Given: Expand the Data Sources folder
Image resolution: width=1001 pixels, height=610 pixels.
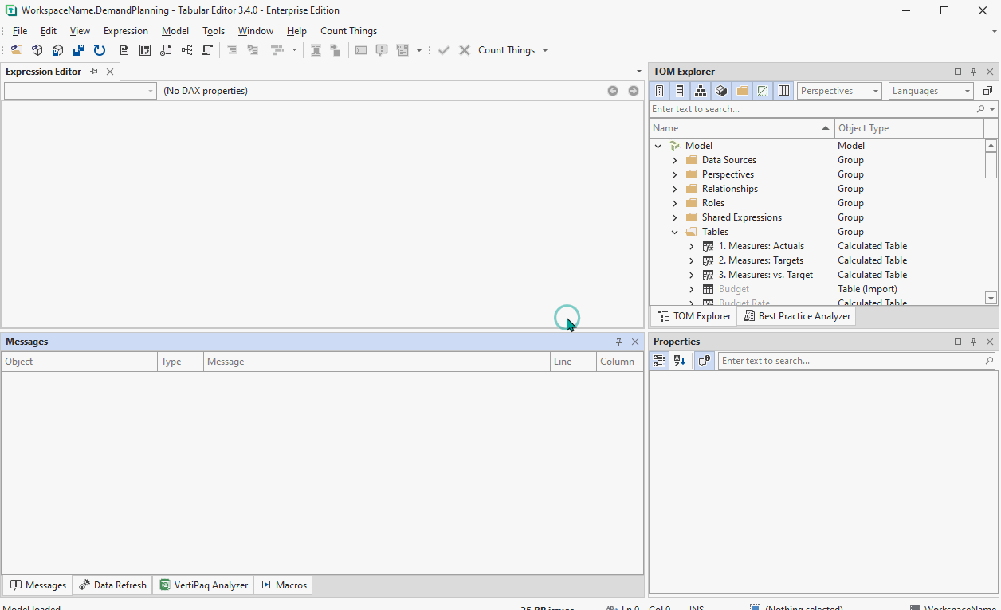Looking at the screenshot, I should [675, 160].
